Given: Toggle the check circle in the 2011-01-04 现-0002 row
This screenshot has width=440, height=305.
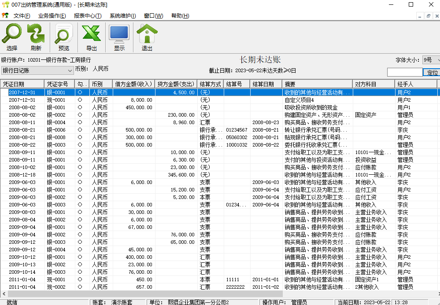Looking at the screenshot, I should 80,287.
